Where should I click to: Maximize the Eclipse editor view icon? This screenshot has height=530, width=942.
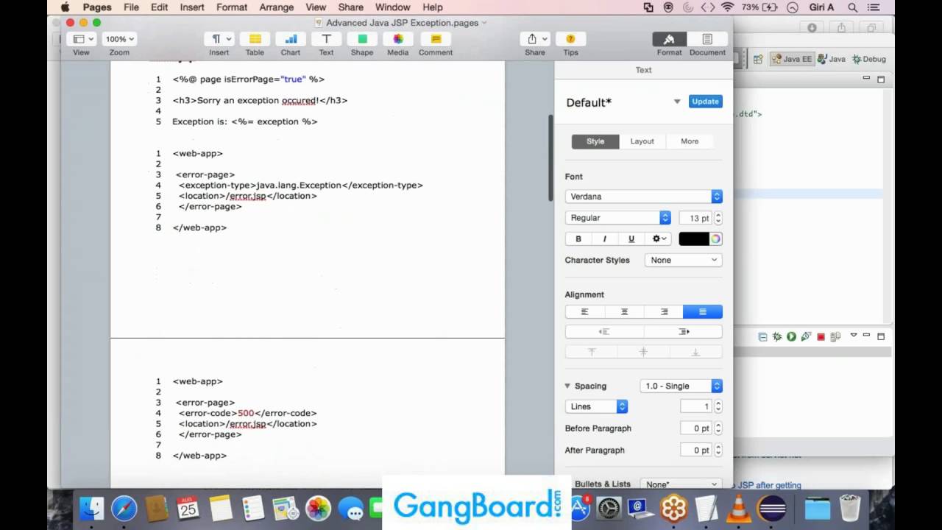coord(881,79)
